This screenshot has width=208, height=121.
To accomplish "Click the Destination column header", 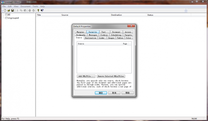I will click(x=116, y=15).
